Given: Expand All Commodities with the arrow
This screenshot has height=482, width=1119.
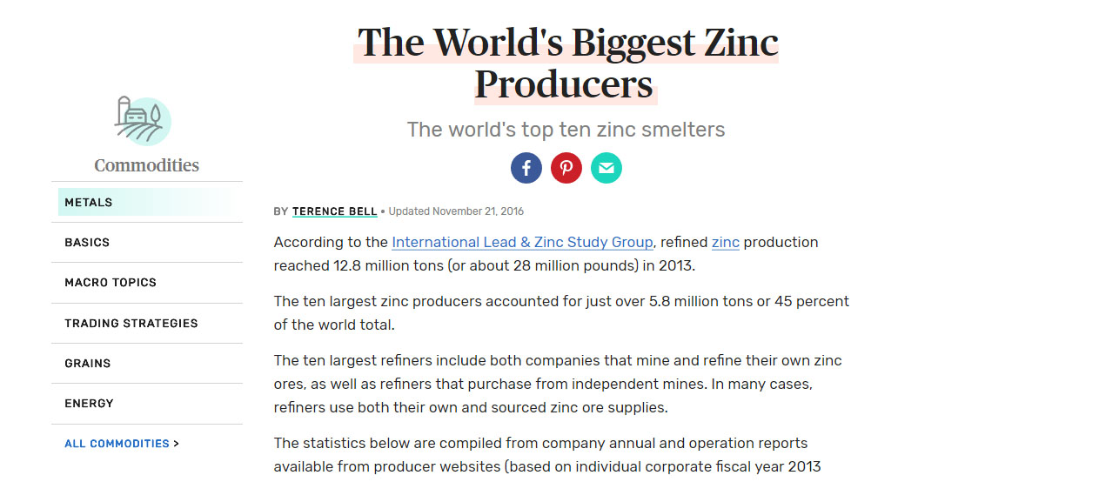Looking at the screenshot, I should pyautogui.click(x=122, y=444).
